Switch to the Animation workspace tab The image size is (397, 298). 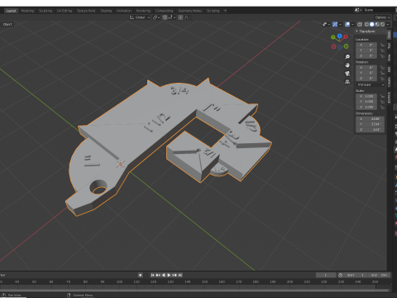[x=124, y=11]
